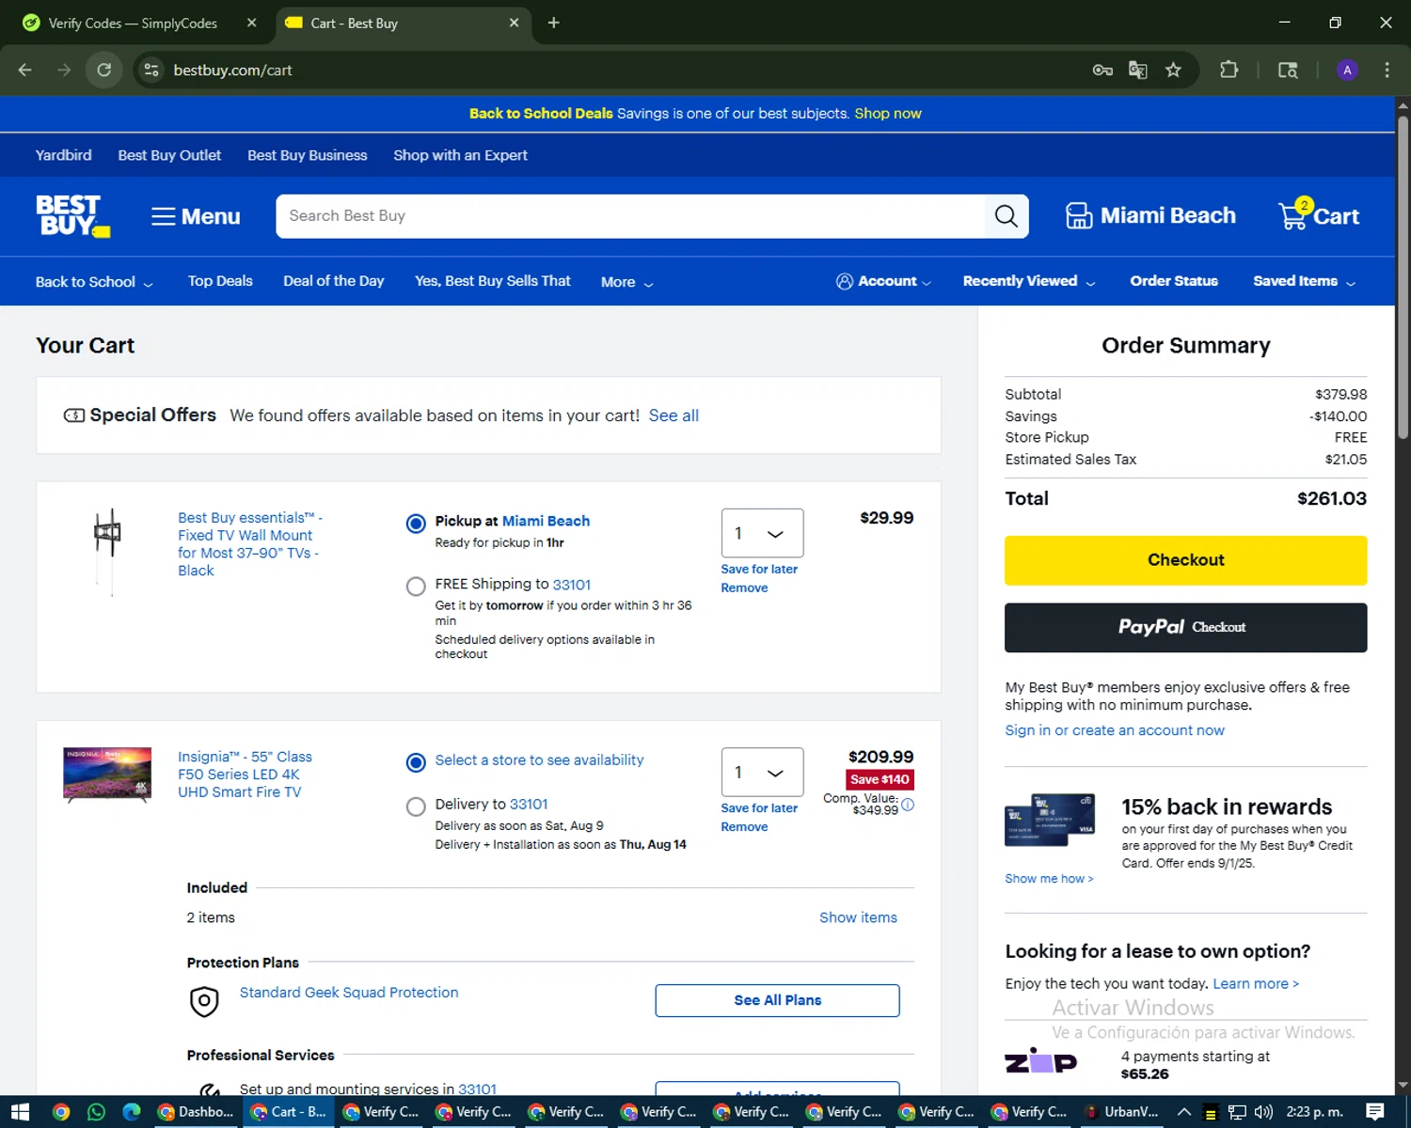1411x1128 pixels.
Task: Expand Recently Viewed dropdown
Action: (x=1029, y=281)
